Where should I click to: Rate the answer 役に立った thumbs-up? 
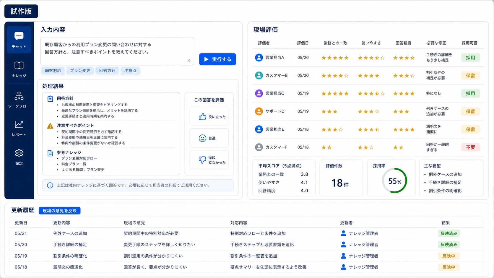coord(209,117)
